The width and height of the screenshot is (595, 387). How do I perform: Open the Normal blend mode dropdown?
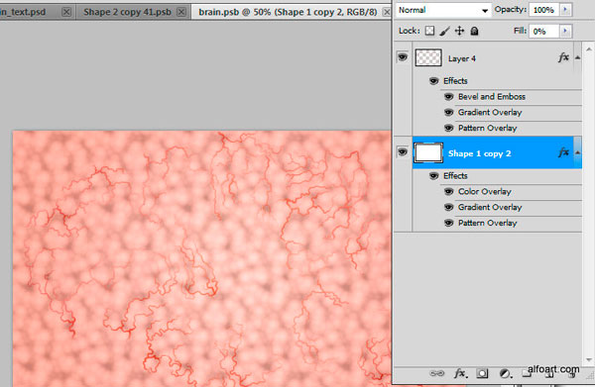(x=443, y=10)
